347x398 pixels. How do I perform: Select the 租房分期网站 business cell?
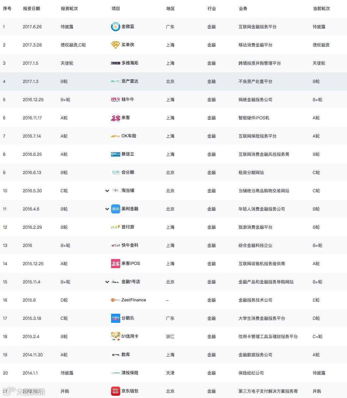(251, 172)
